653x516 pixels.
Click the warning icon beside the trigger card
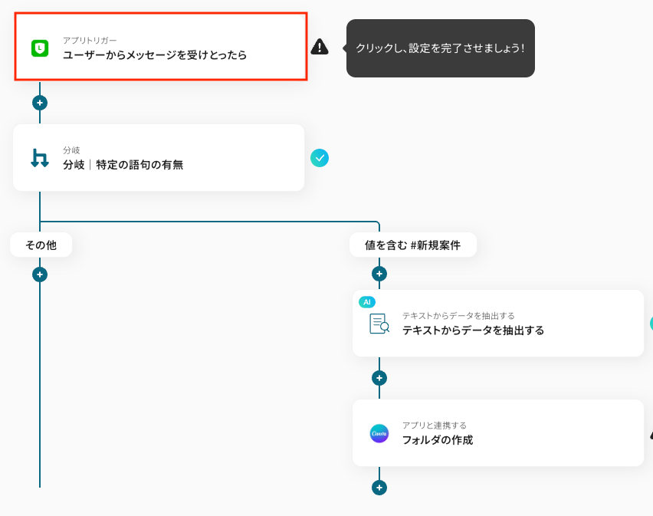[x=320, y=47]
